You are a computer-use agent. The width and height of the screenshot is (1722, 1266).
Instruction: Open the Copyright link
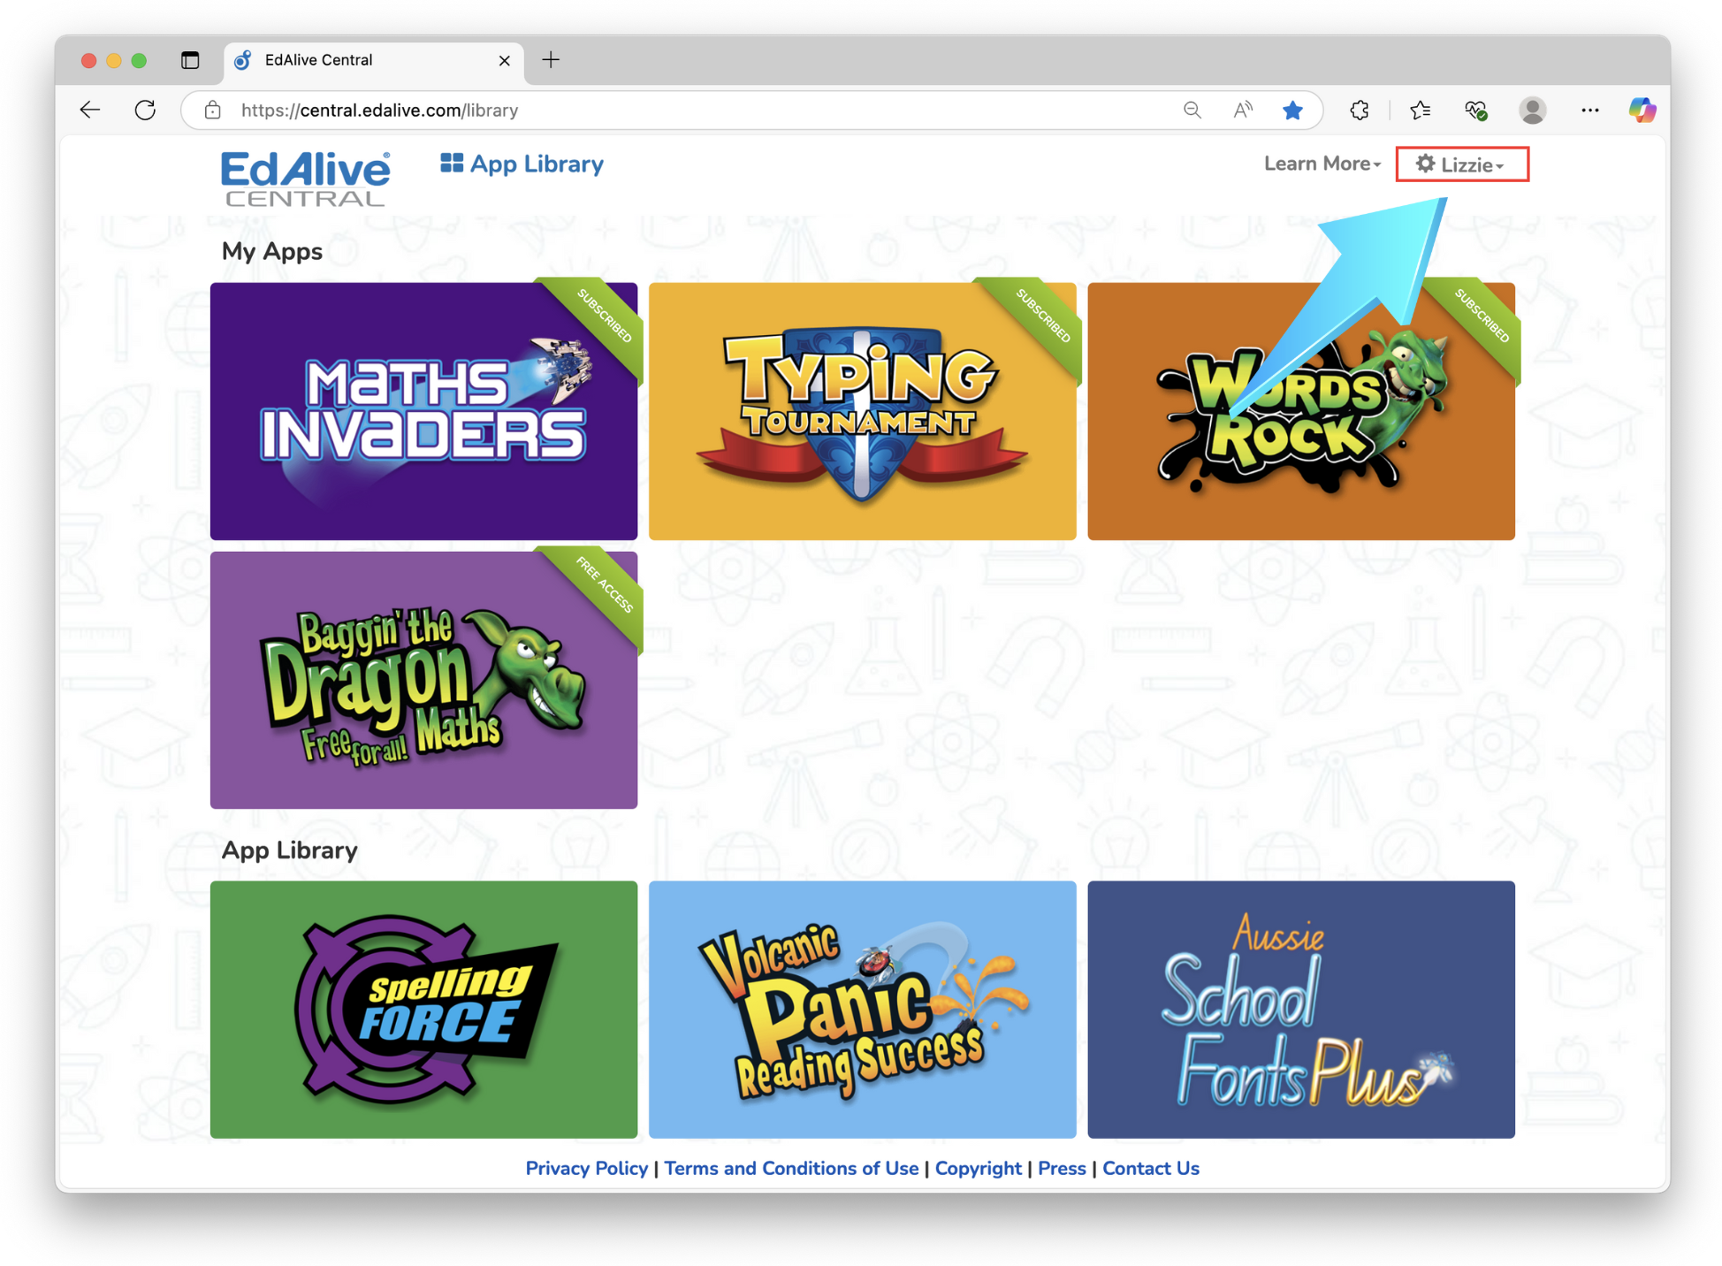pyautogui.click(x=978, y=1168)
